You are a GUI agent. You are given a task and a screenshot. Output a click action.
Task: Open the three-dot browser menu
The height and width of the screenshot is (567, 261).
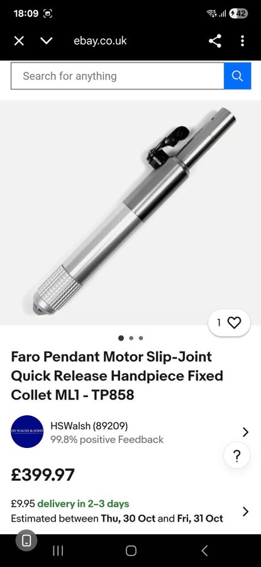[x=242, y=41]
